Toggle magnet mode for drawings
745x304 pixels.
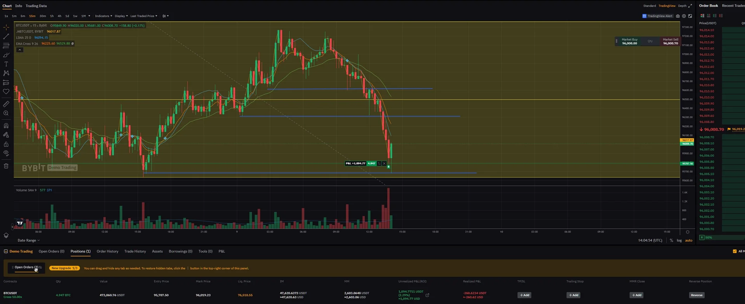tap(6, 126)
